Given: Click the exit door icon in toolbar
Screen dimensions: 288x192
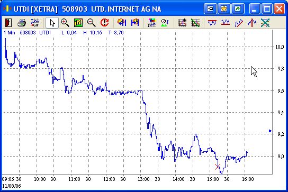Looking at the screenshot, I should [8, 23].
